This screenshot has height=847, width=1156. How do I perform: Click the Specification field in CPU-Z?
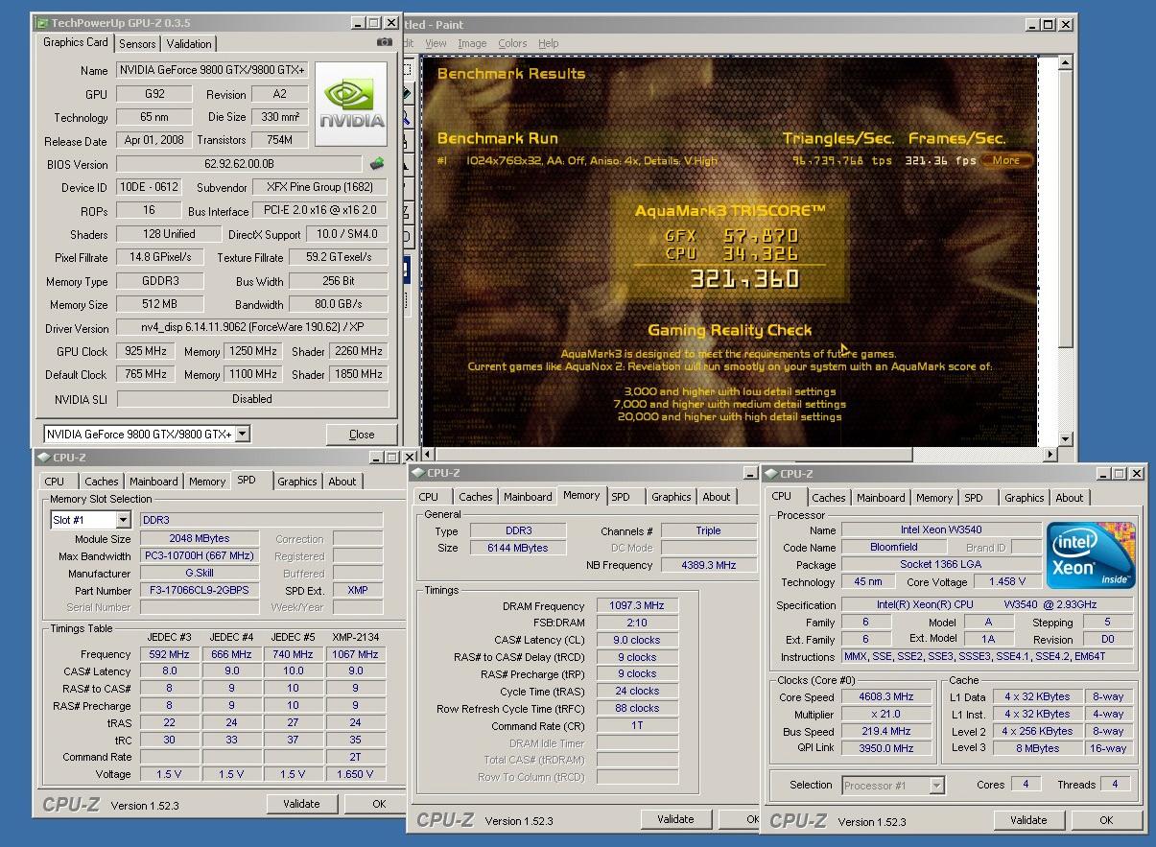987,605
